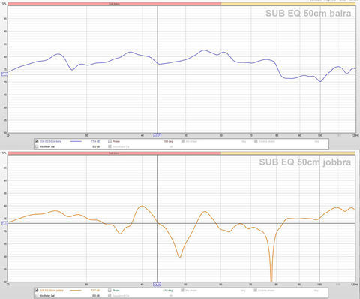Click the "SUB EQ 50cm jobbra" legend name

click(x=52, y=291)
